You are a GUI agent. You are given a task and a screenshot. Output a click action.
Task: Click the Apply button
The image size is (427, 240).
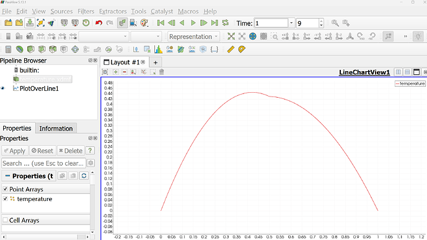click(15, 151)
